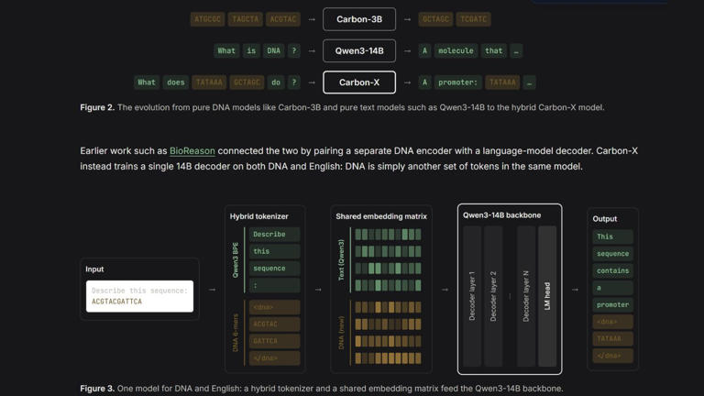704x396 pixels.
Task: Select the 'is' token in the Qwen3-14B row
Action: tap(251, 50)
